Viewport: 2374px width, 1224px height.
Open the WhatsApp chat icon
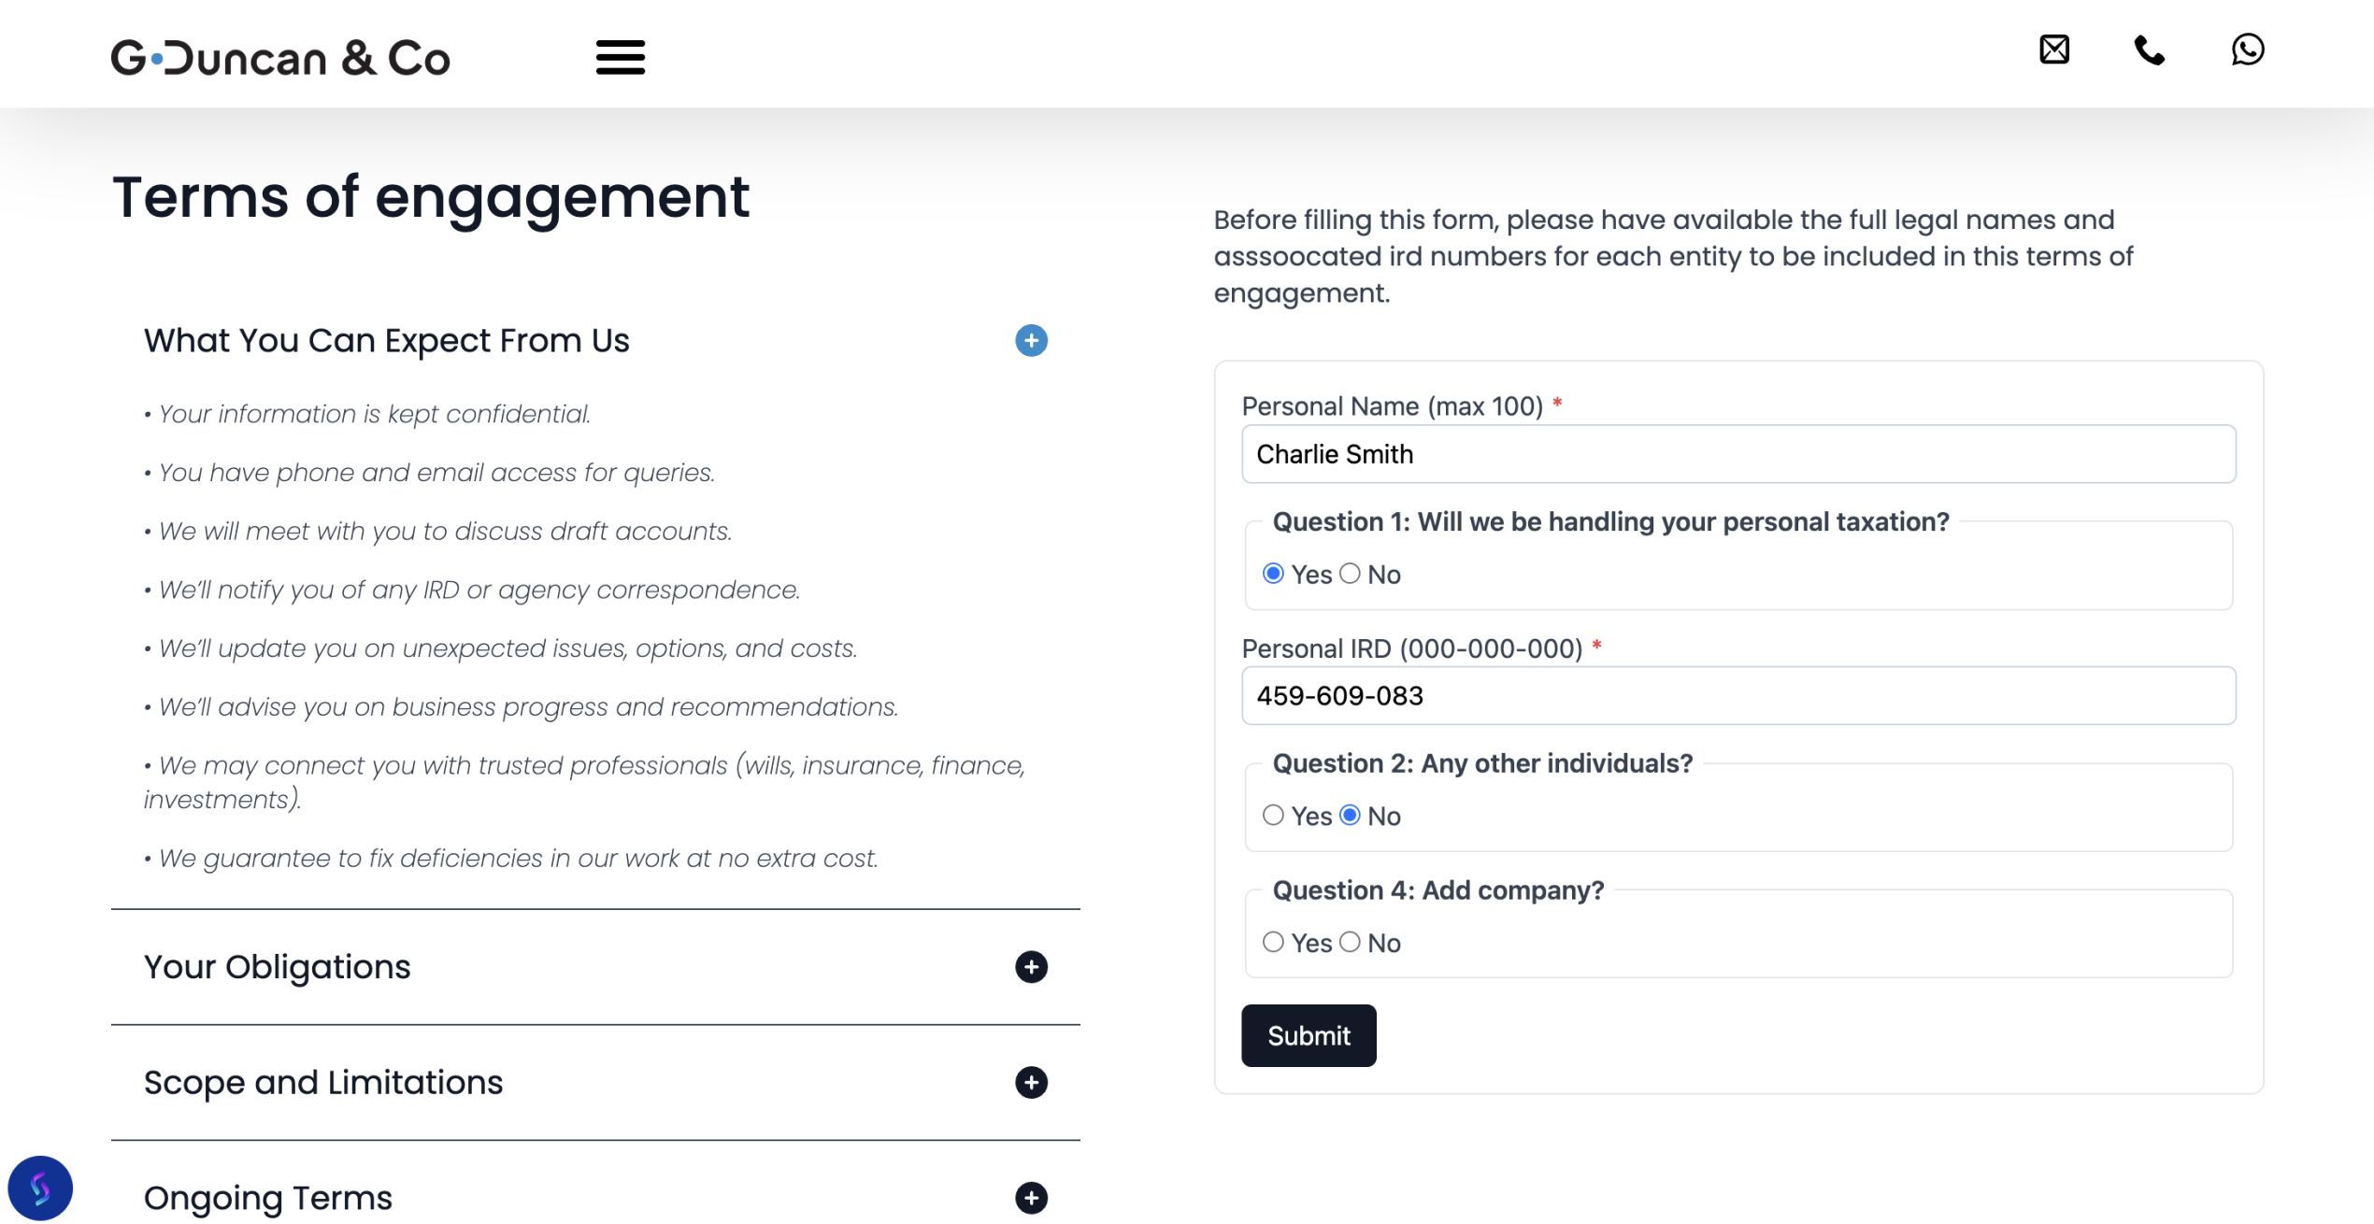(x=2247, y=50)
